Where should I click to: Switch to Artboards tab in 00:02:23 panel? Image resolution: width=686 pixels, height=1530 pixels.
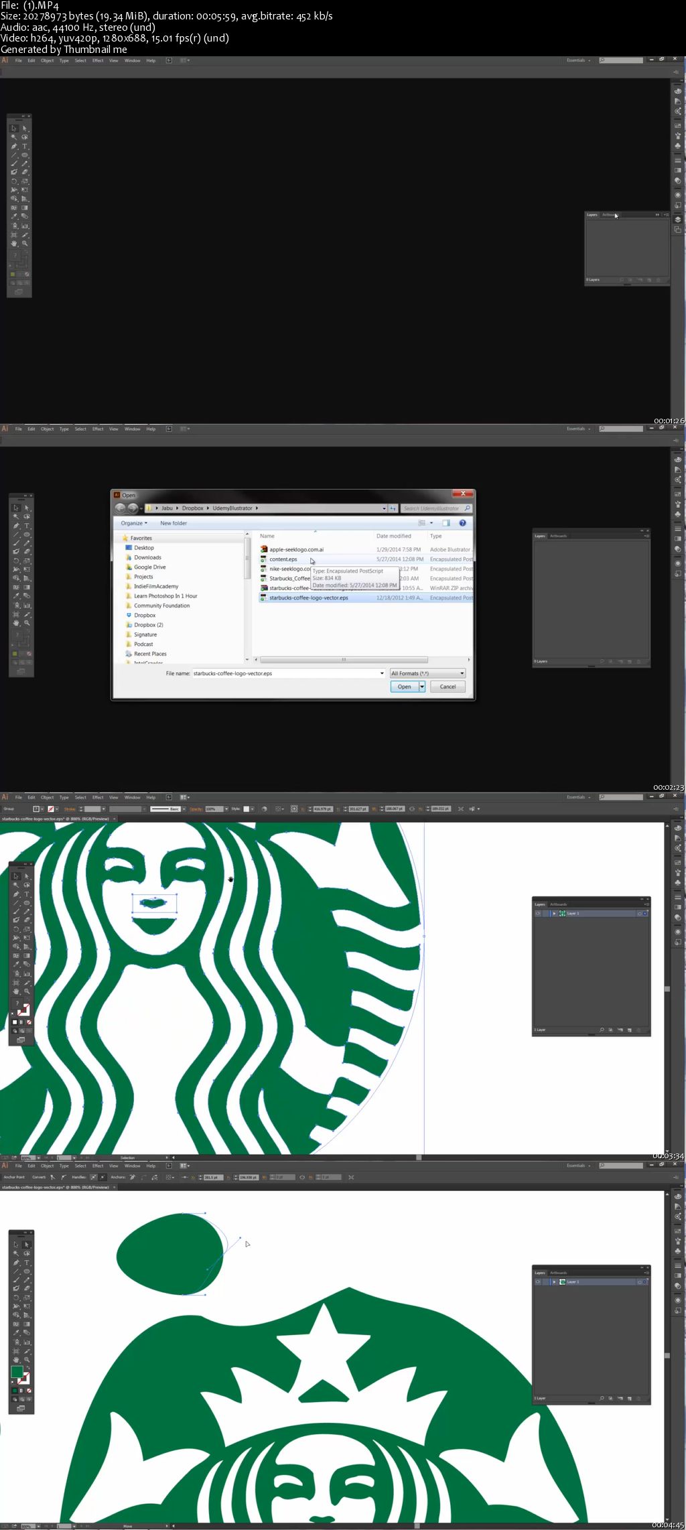tap(559, 536)
